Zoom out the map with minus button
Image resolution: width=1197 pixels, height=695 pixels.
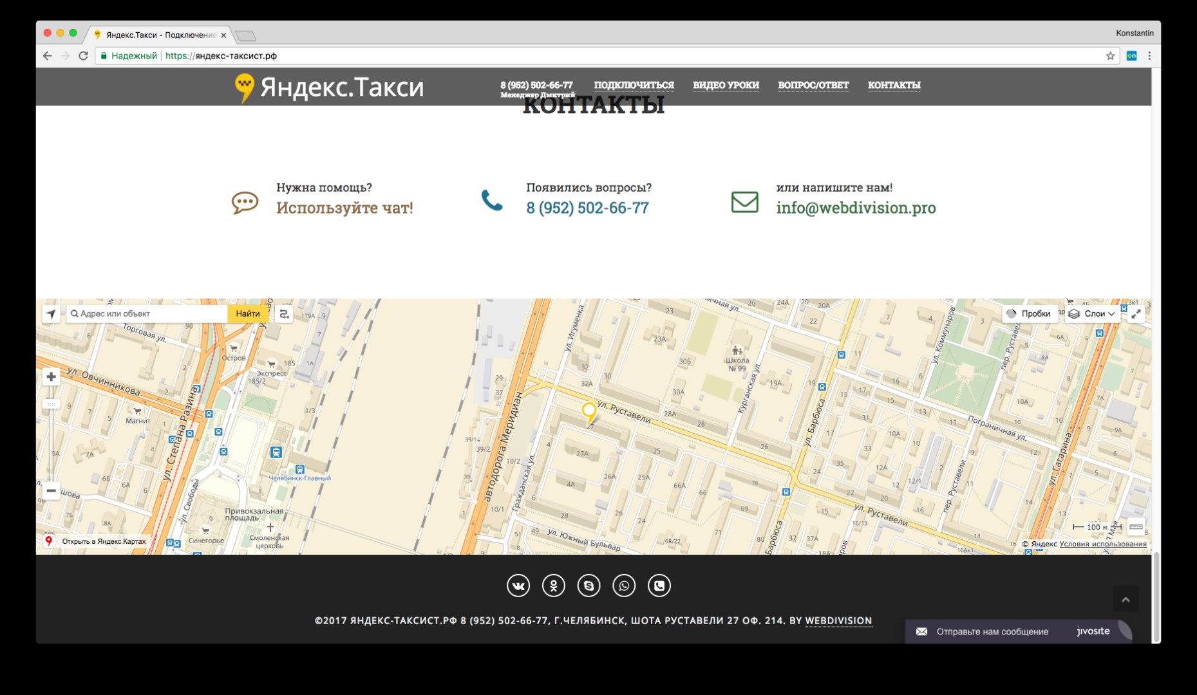point(51,491)
